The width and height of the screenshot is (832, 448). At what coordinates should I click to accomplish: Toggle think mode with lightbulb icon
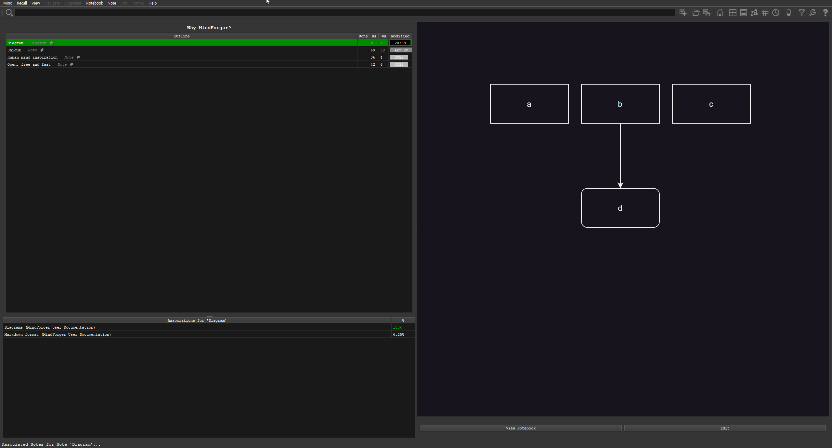(x=789, y=13)
